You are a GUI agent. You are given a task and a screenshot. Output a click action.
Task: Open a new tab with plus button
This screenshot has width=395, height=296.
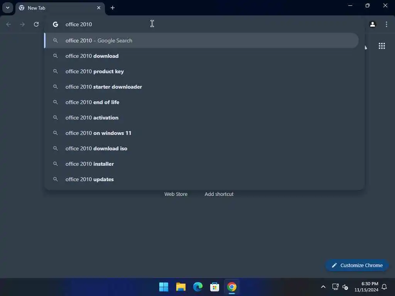(113, 8)
